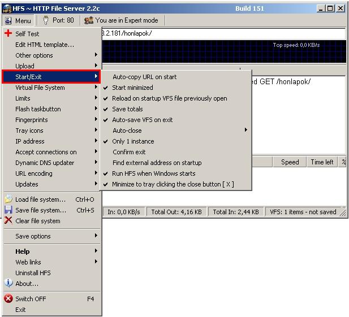Image resolution: width=349 pixels, height=317 pixels.
Task: Choose Edit HTML template menu entry
Action: (x=51, y=45)
